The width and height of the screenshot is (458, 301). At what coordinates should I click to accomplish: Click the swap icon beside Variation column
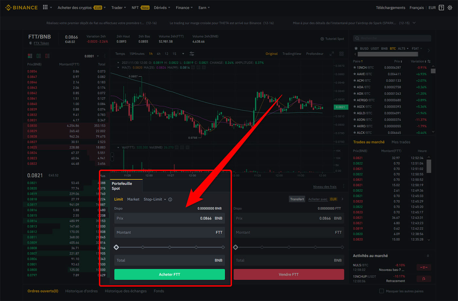pos(429,61)
